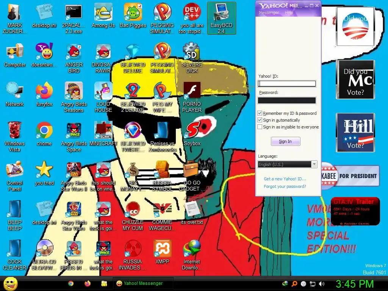This screenshot has height=291, width=388.
Task: Open the RUSSIA SYMBOL desktop icon
Action: [x=162, y=176]
